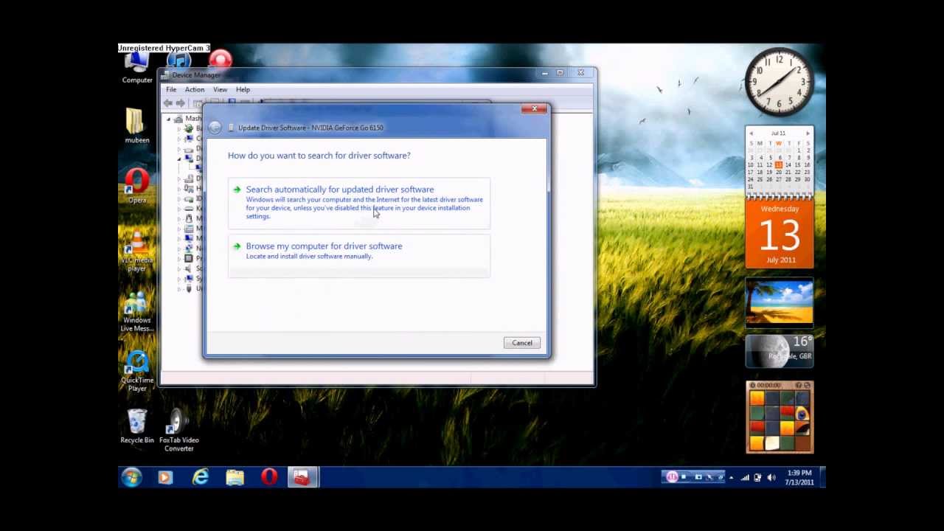Cancel the Update Driver Software dialog
The width and height of the screenshot is (944, 531).
pos(522,343)
